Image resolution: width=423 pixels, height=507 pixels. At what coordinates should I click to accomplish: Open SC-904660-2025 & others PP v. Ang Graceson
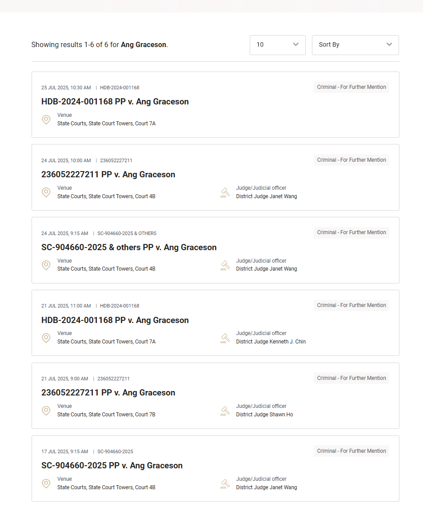click(x=129, y=247)
